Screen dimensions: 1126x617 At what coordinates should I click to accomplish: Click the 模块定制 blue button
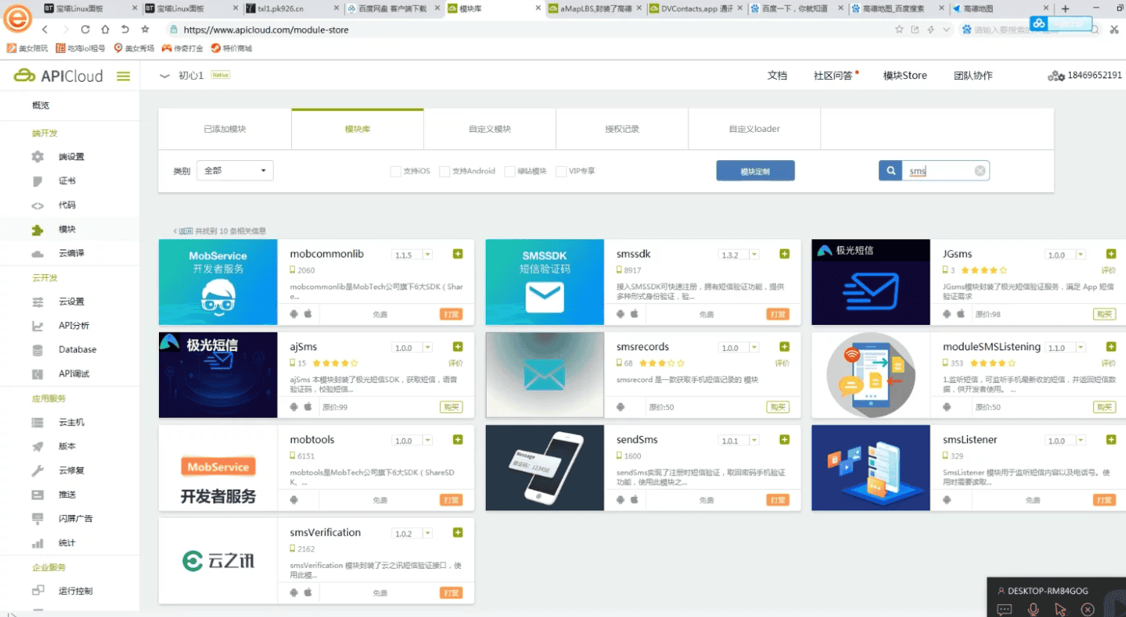(x=755, y=171)
